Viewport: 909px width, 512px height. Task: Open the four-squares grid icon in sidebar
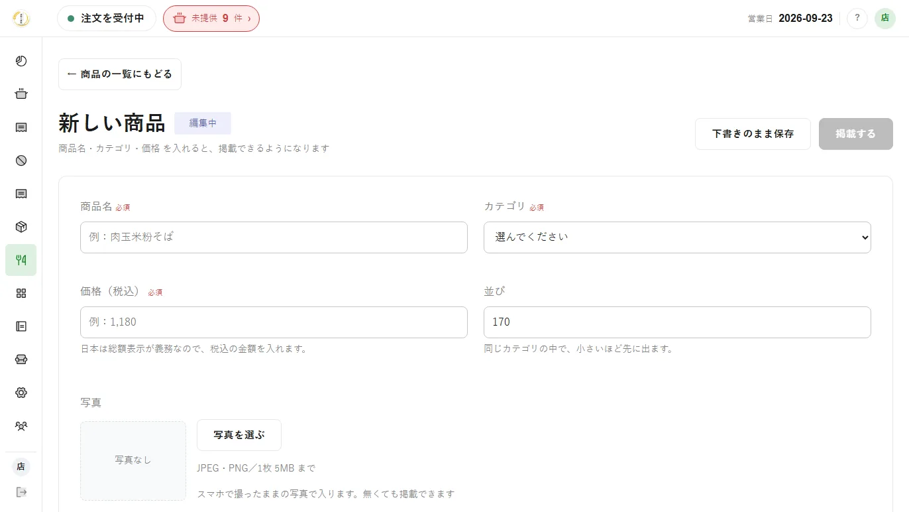coord(21,293)
